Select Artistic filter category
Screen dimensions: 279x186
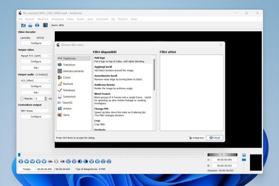point(74,109)
